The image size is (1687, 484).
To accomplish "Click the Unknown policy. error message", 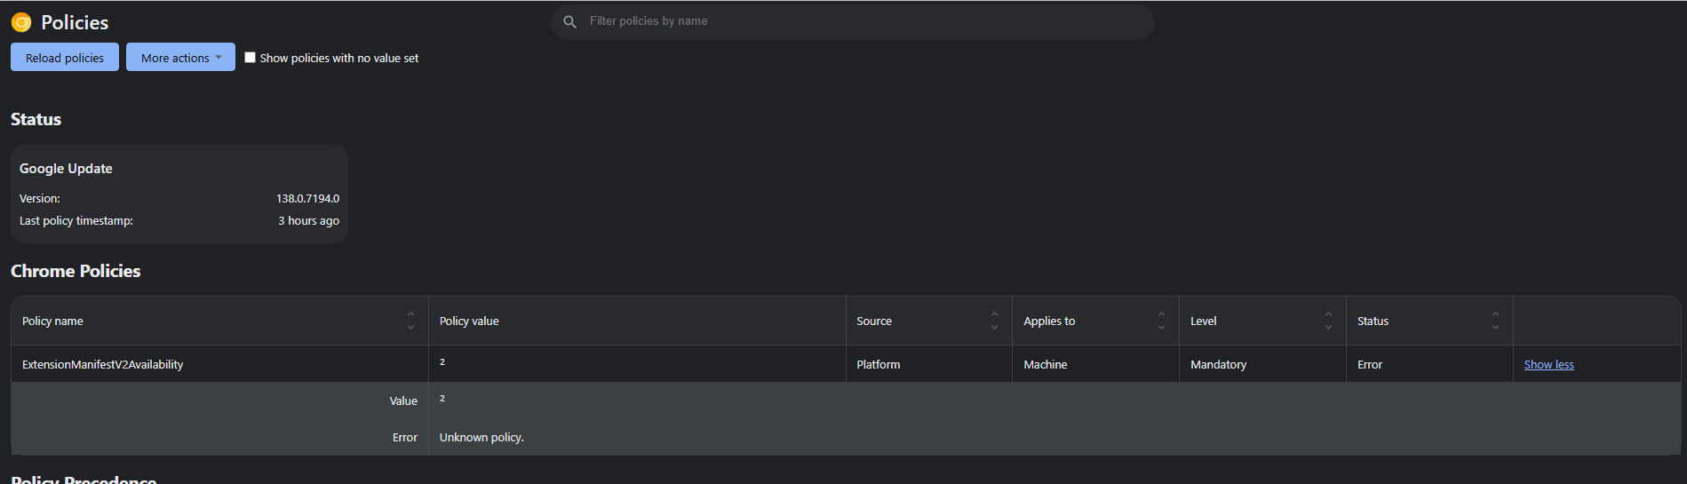I will (481, 438).
